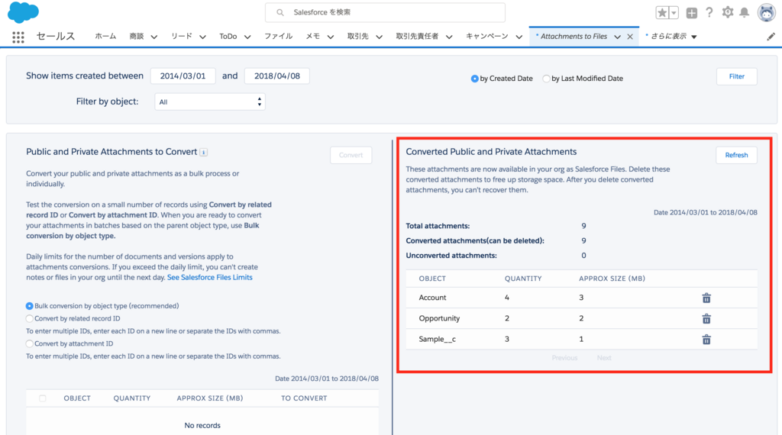The image size is (782, 435).
Task: Click the info icon beside Attachments to Convert
Action: [203, 153]
